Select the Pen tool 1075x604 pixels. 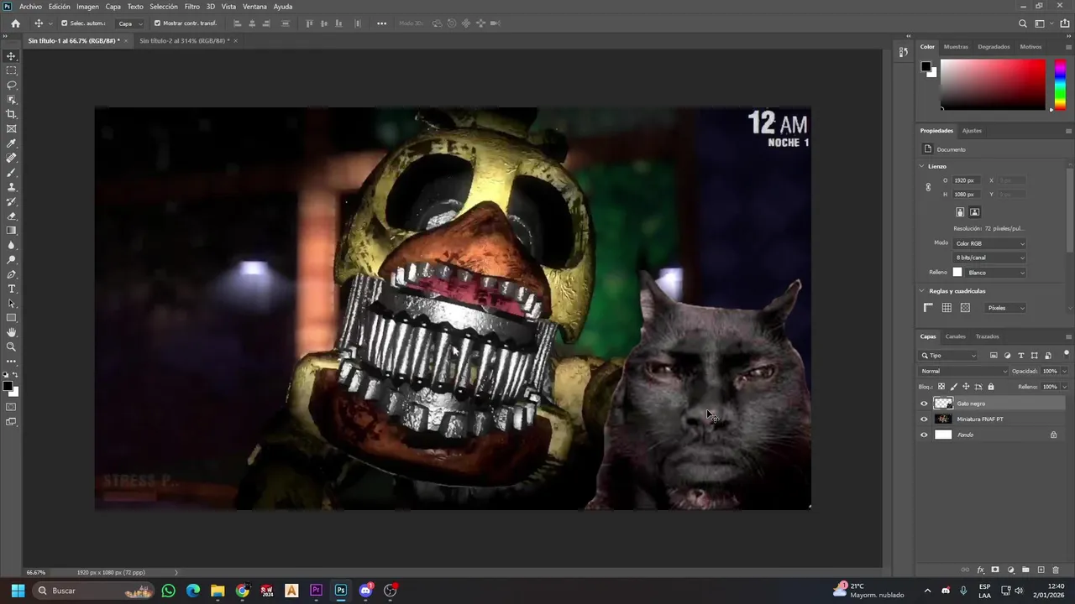pos(11,274)
